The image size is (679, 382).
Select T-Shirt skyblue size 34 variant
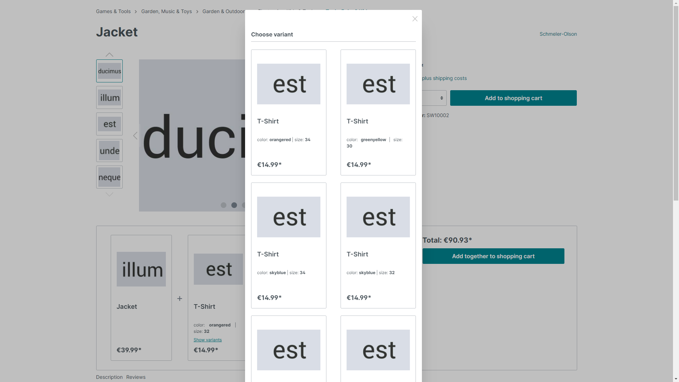pos(288,245)
